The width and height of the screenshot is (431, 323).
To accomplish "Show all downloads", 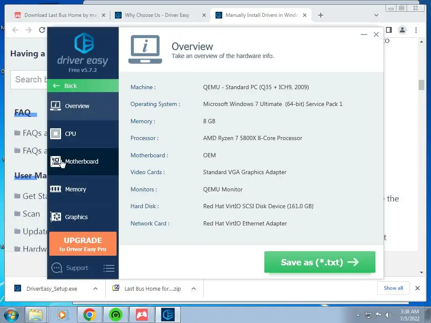I will (394, 288).
